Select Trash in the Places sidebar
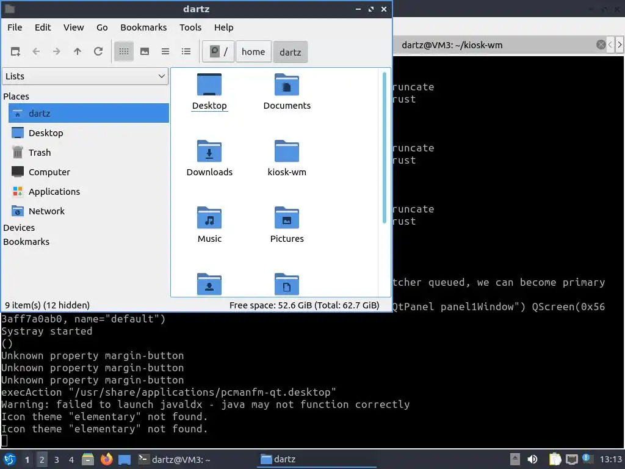The image size is (625, 469). (89, 152)
